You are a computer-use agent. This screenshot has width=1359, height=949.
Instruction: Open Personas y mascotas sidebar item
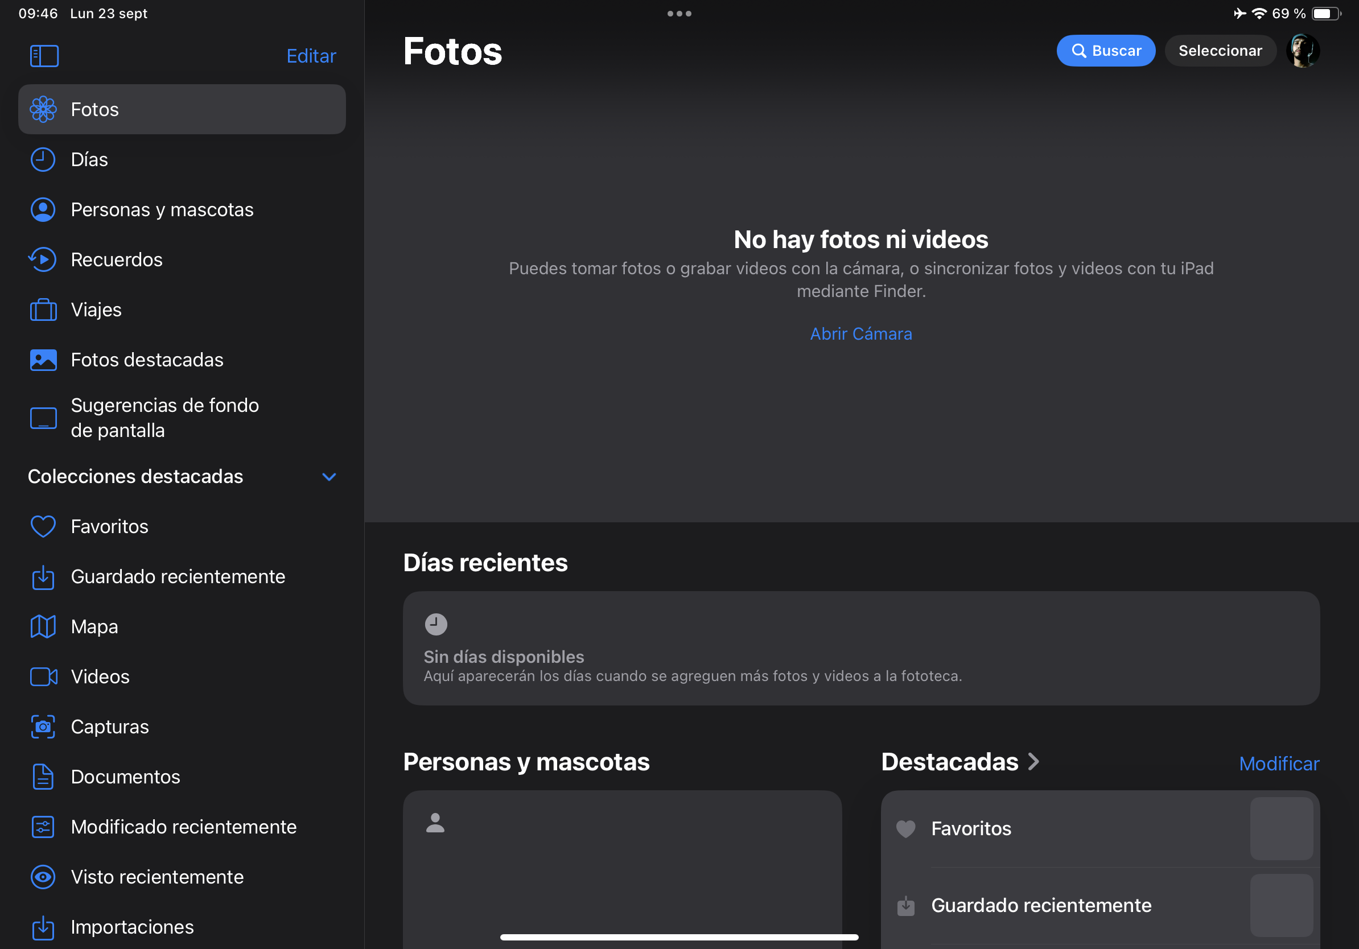click(162, 209)
